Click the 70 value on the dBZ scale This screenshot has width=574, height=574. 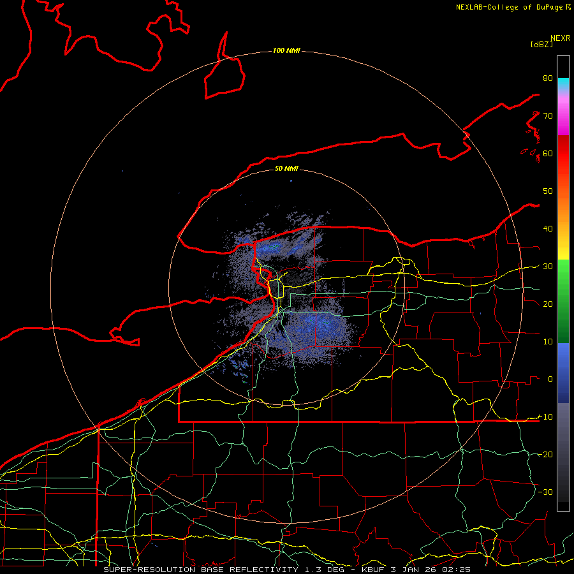click(x=548, y=115)
